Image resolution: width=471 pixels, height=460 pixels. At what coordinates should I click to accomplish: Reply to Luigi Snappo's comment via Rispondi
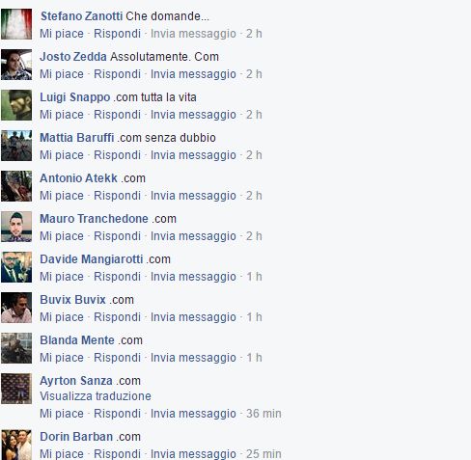click(117, 115)
